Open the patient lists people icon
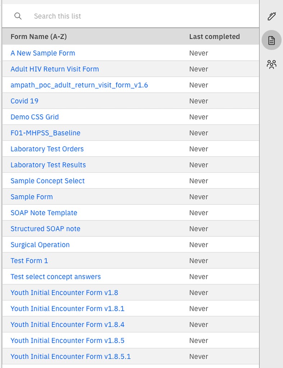This screenshot has width=283, height=368. pyautogui.click(x=271, y=64)
